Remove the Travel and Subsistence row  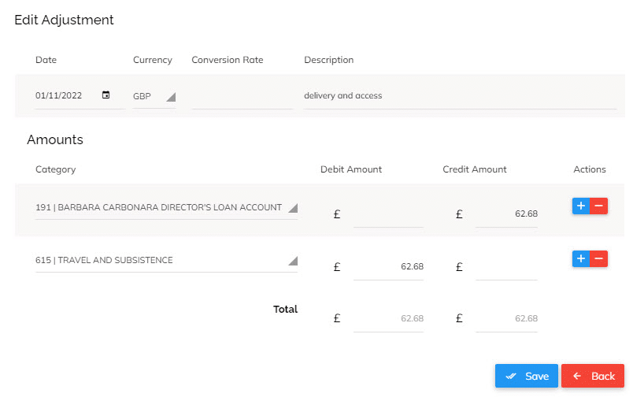tap(598, 259)
